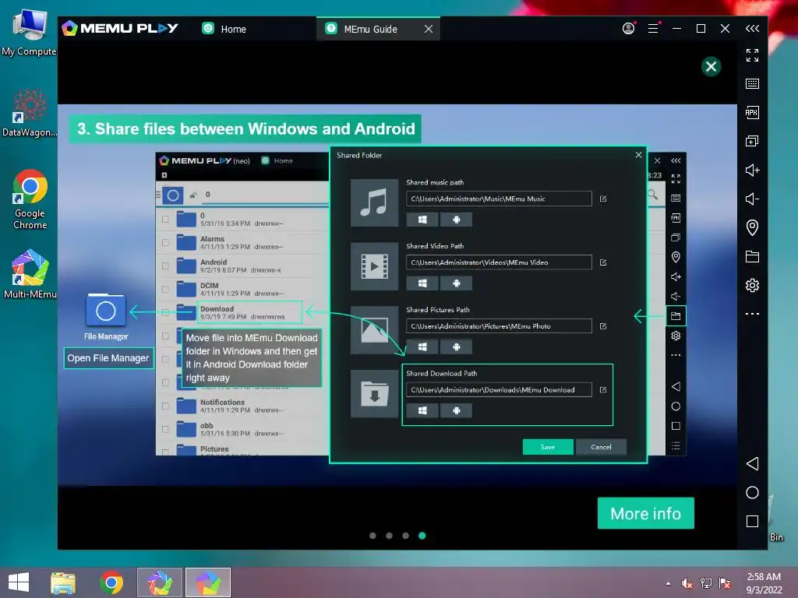
Task: Tap the Android Home circle button
Action: 752,492
